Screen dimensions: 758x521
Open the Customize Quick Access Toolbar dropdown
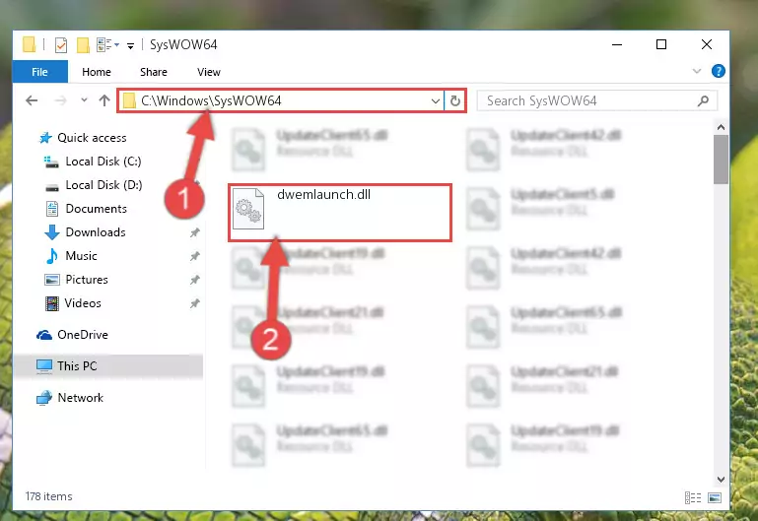click(130, 46)
